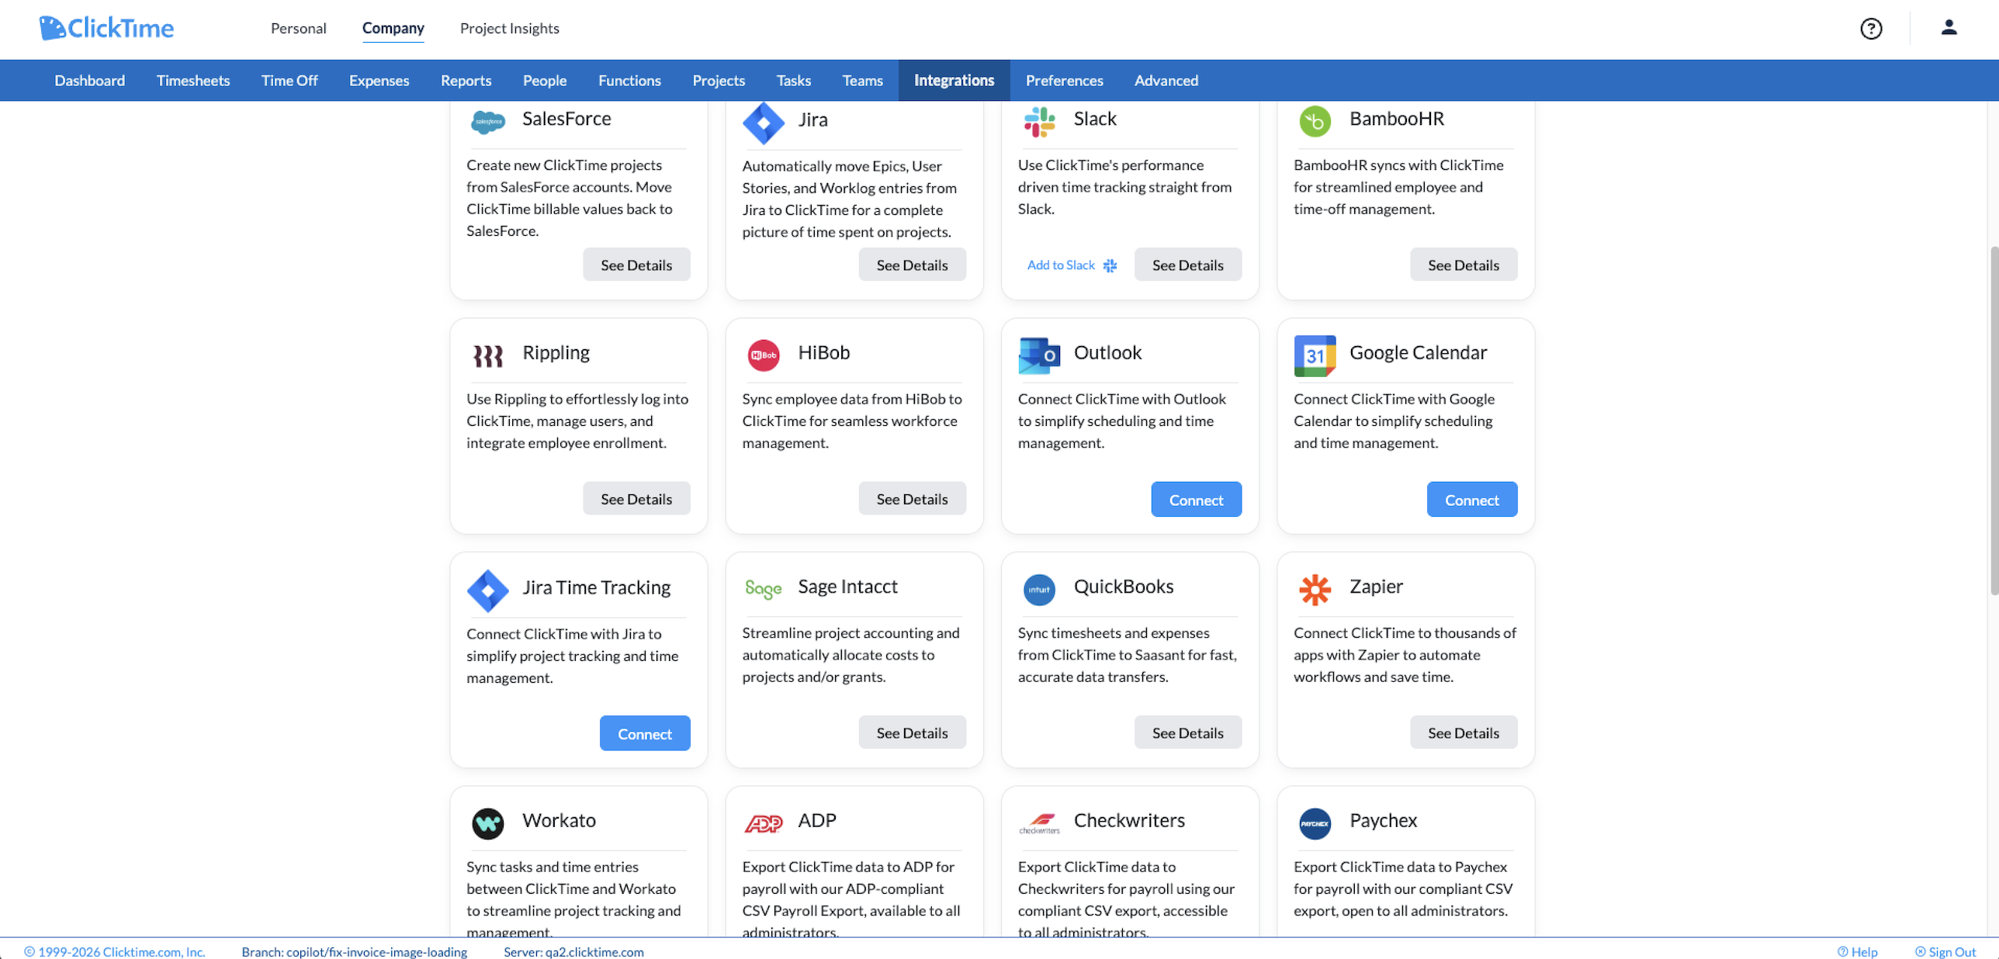
Task: Open the user account profile icon
Action: 1949,28
